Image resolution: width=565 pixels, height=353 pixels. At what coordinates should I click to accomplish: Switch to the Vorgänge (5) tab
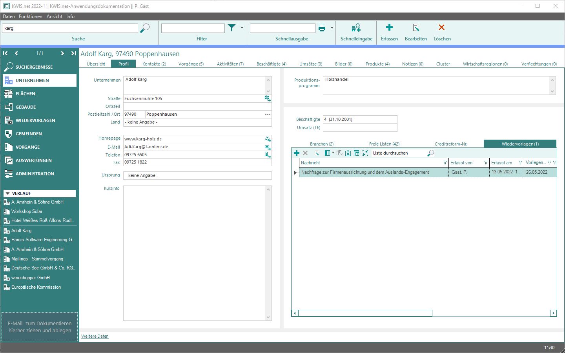[x=191, y=64]
